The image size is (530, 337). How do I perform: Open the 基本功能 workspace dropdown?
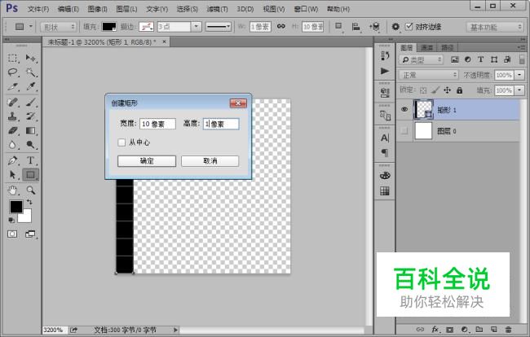point(494,27)
